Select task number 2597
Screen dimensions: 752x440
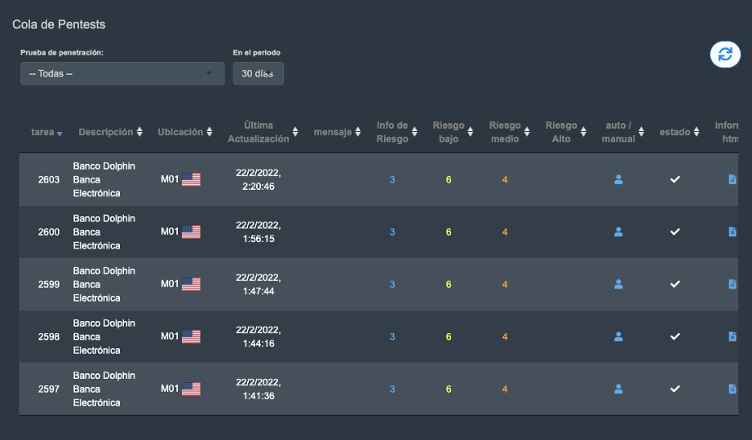tap(49, 389)
